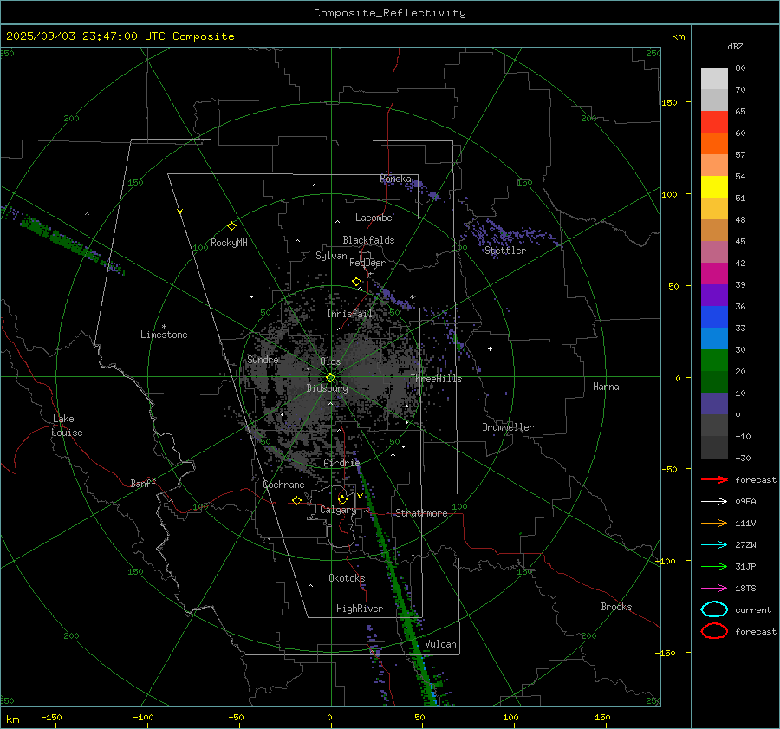The image size is (780, 729).
Task: Click the Vulcan label on the map
Action: tap(440, 644)
